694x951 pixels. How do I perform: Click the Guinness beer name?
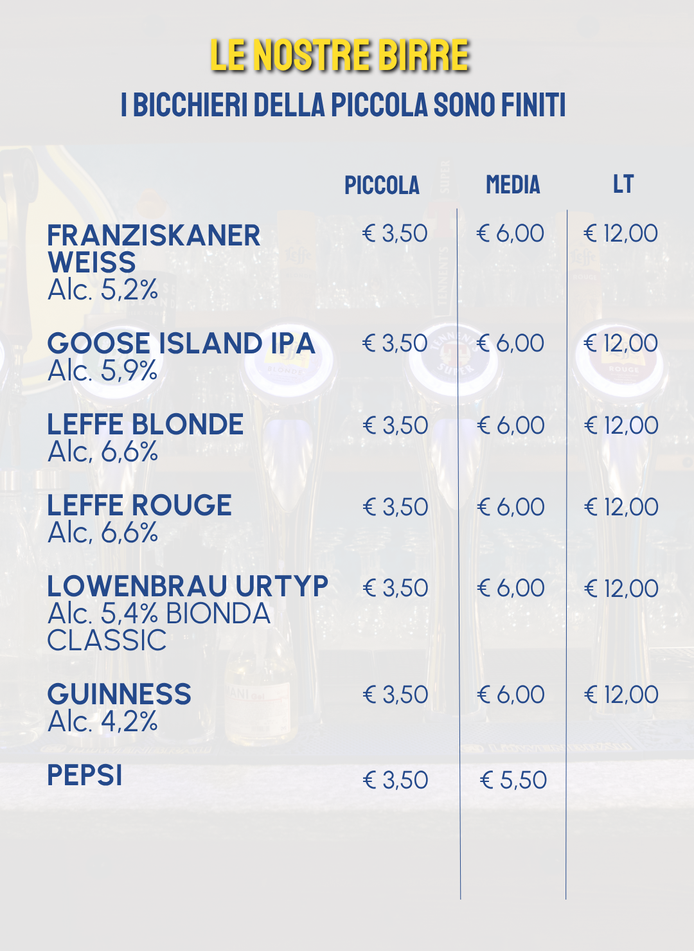click(120, 694)
